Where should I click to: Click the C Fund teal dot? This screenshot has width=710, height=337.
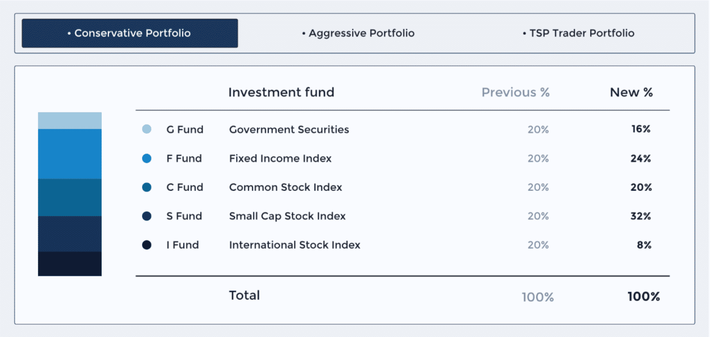(147, 187)
